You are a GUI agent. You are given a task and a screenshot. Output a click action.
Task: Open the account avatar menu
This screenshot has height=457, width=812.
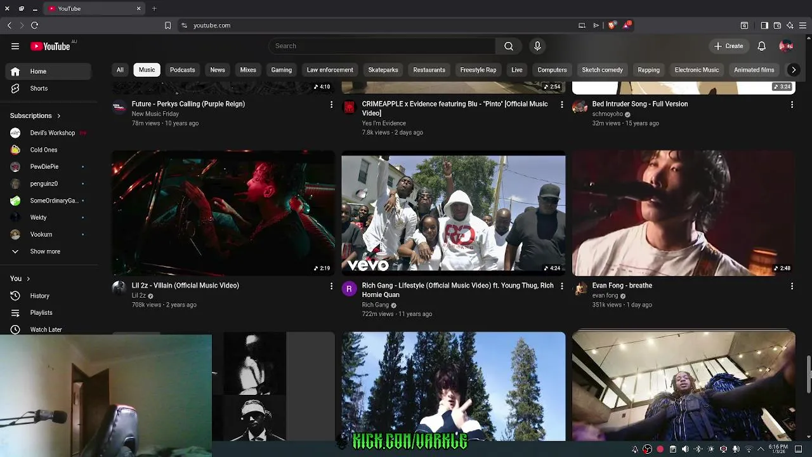(786, 46)
